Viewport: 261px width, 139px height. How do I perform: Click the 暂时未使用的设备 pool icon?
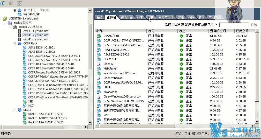pyautogui.click(x=20, y=10)
